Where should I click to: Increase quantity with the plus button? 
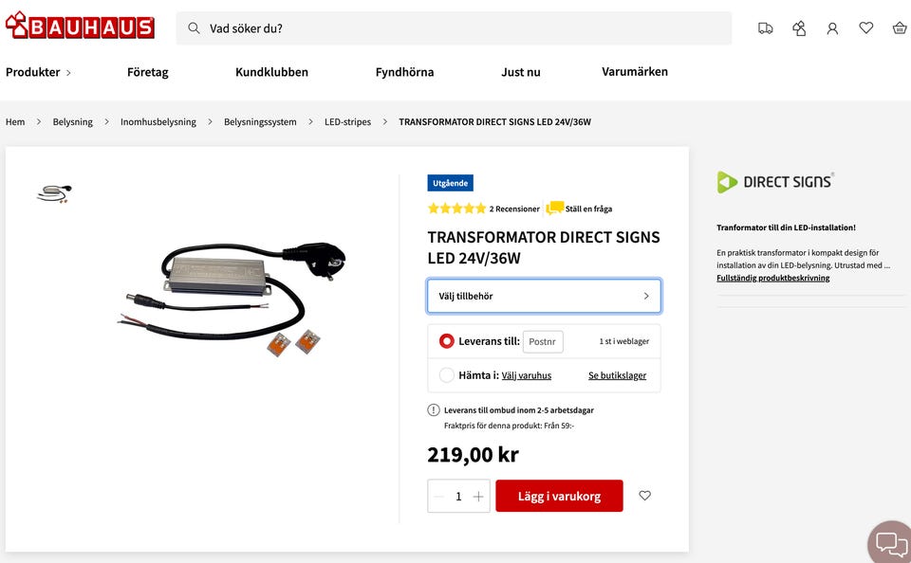[x=478, y=497]
